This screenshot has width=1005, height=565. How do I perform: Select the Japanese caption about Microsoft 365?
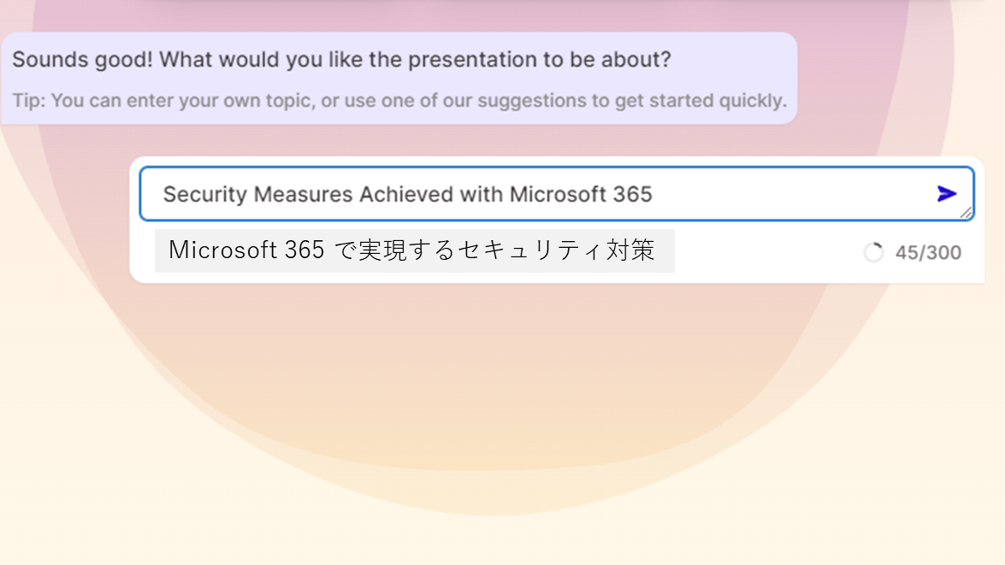pyautogui.click(x=414, y=250)
